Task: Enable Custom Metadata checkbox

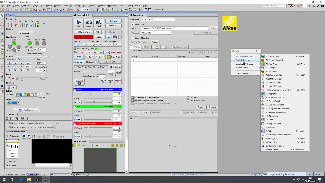Action: pyautogui.click(x=133, y=38)
